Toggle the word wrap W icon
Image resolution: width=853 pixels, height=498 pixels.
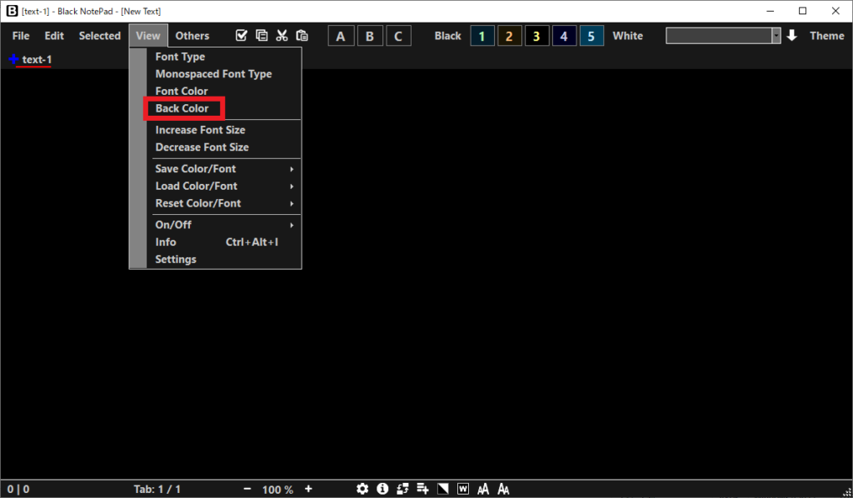pyautogui.click(x=463, y=489)
